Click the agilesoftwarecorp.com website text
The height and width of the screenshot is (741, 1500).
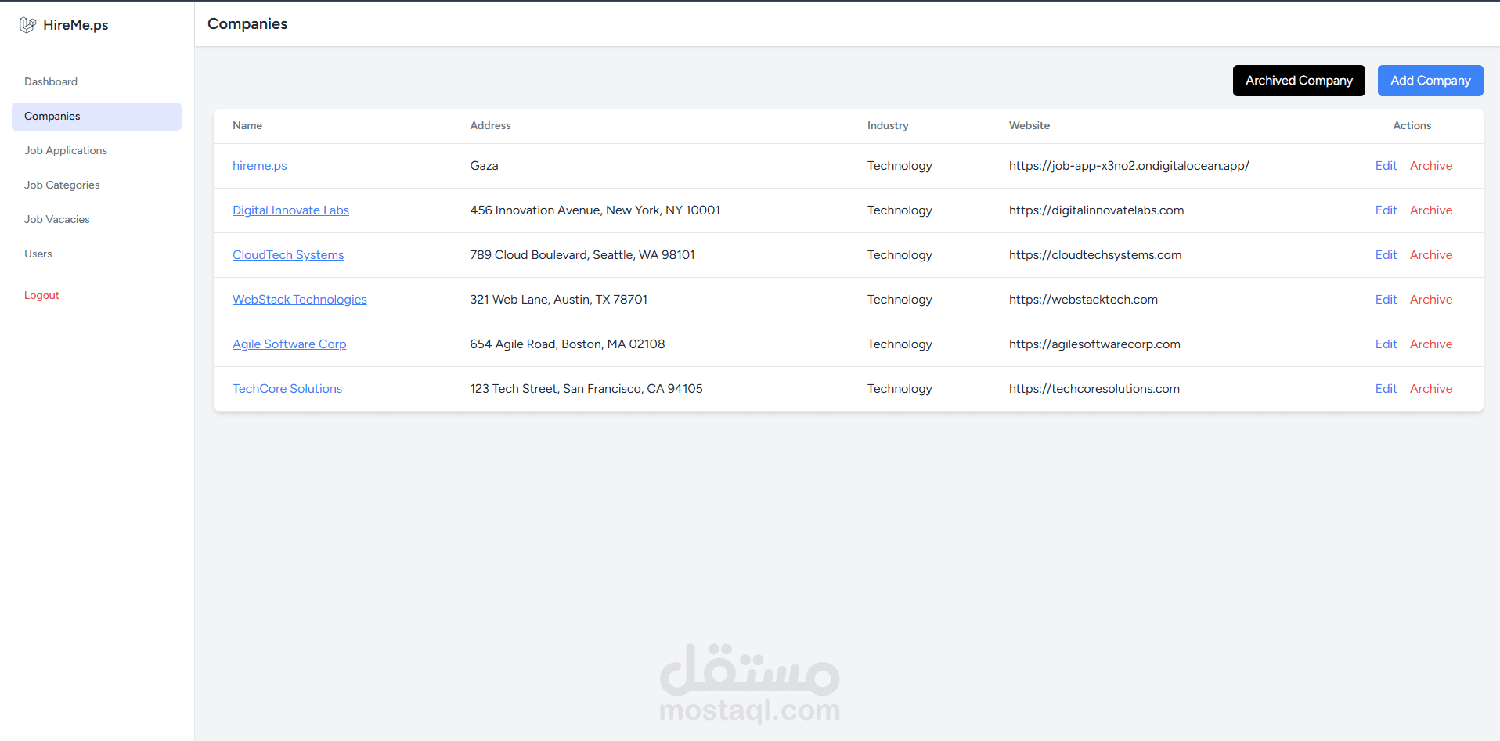1094,344
